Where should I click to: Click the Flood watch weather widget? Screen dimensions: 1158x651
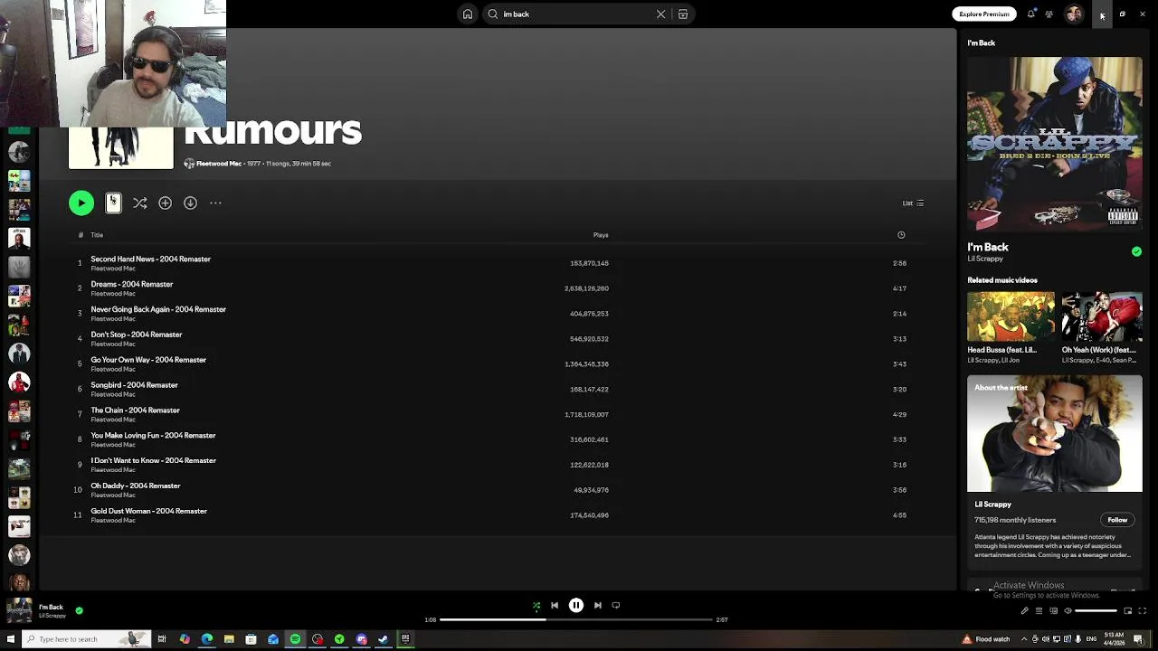point(985,639)
